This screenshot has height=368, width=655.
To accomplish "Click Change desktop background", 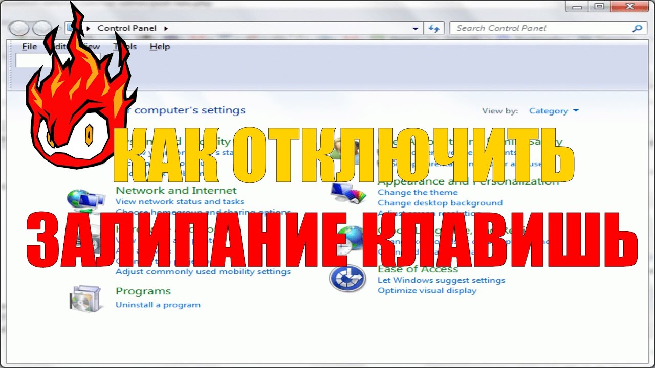I will tap(440, 203).
